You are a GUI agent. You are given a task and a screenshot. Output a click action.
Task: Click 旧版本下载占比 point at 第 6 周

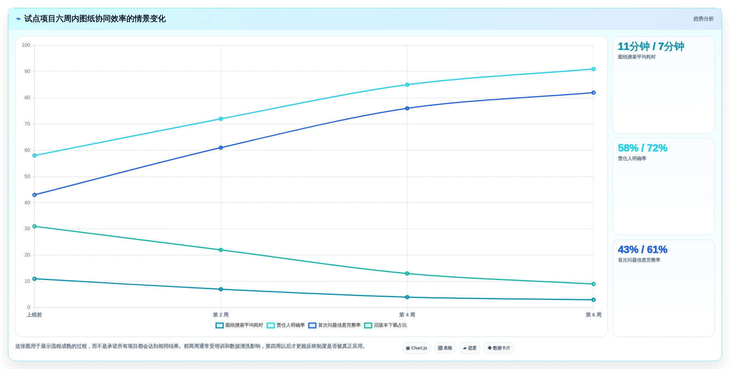click(x=594, y=284)
